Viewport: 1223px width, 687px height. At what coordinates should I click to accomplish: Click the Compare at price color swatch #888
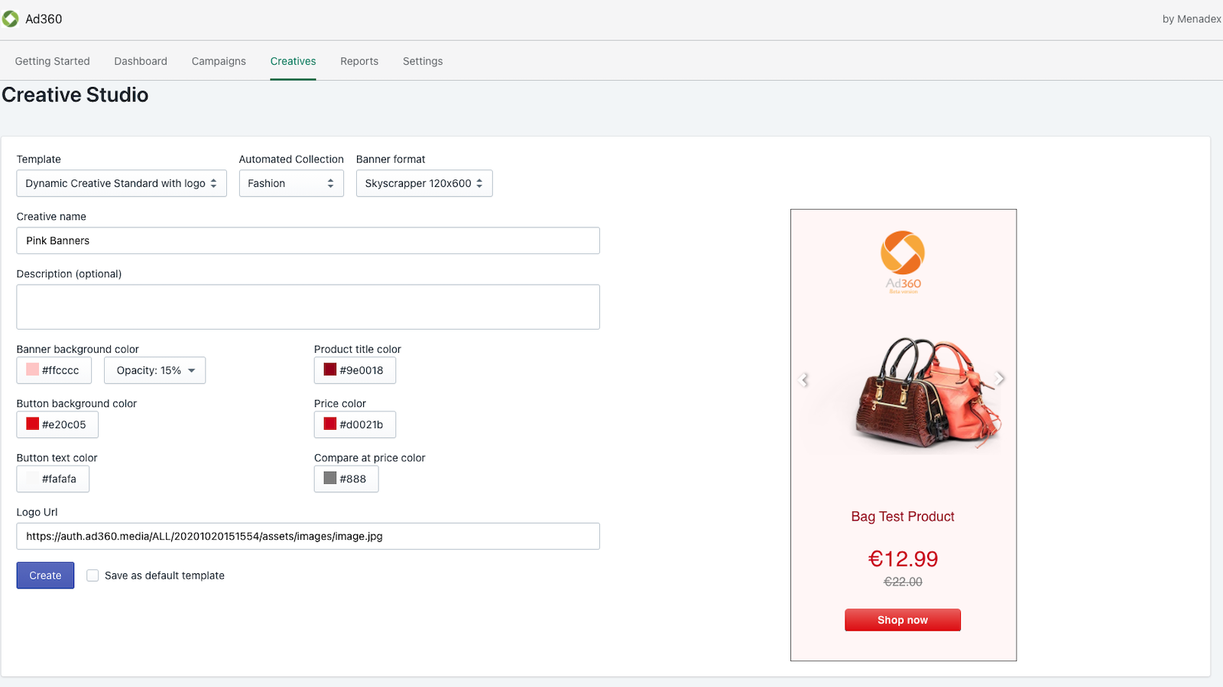pos(330,479)
